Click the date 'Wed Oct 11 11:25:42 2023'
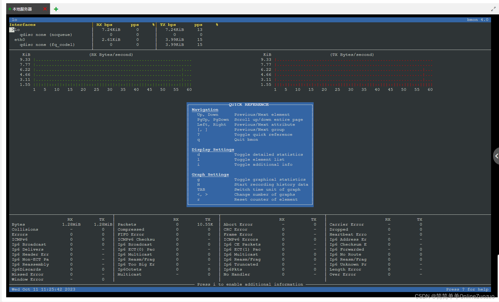 (44, 289)
